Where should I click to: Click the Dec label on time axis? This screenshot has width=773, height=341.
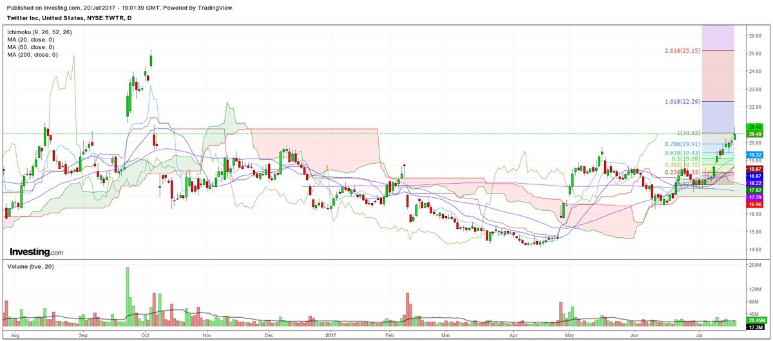[x=269, y=336]
